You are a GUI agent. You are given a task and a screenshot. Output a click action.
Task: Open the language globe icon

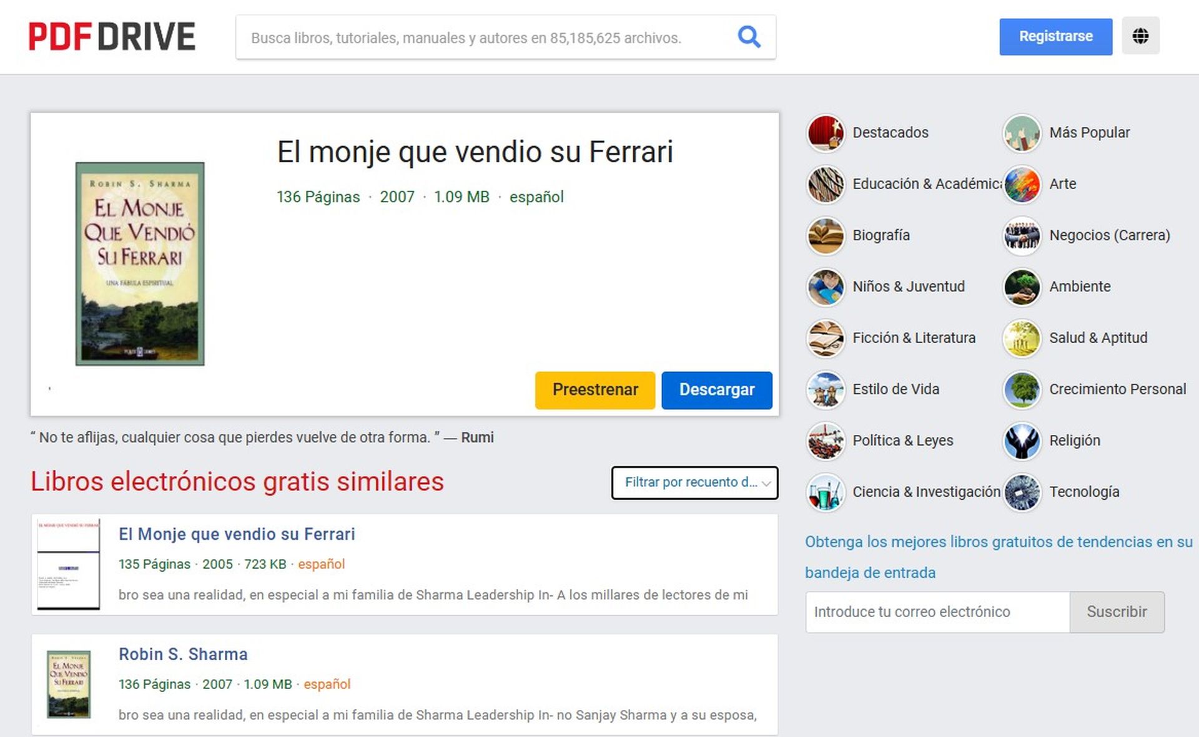1140,36
